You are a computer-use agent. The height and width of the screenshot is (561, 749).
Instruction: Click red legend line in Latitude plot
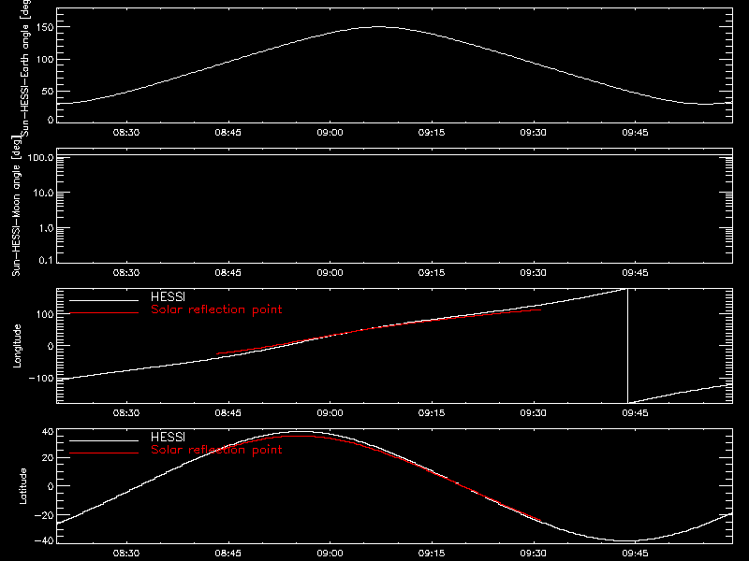[x=104, y=453]
